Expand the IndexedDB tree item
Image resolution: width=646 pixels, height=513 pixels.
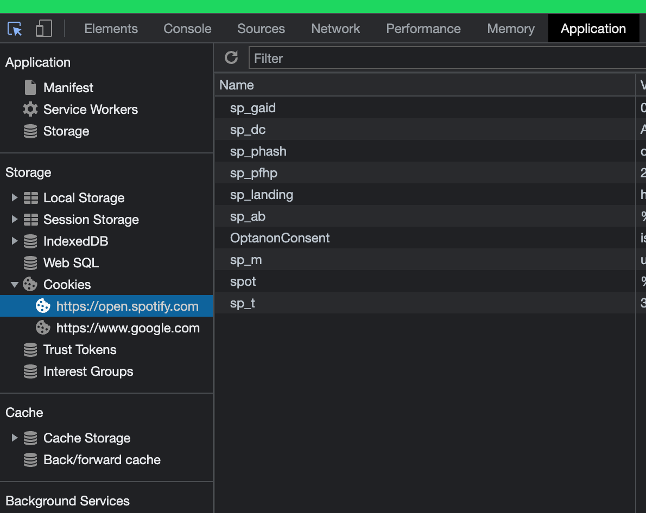point(15,241)
